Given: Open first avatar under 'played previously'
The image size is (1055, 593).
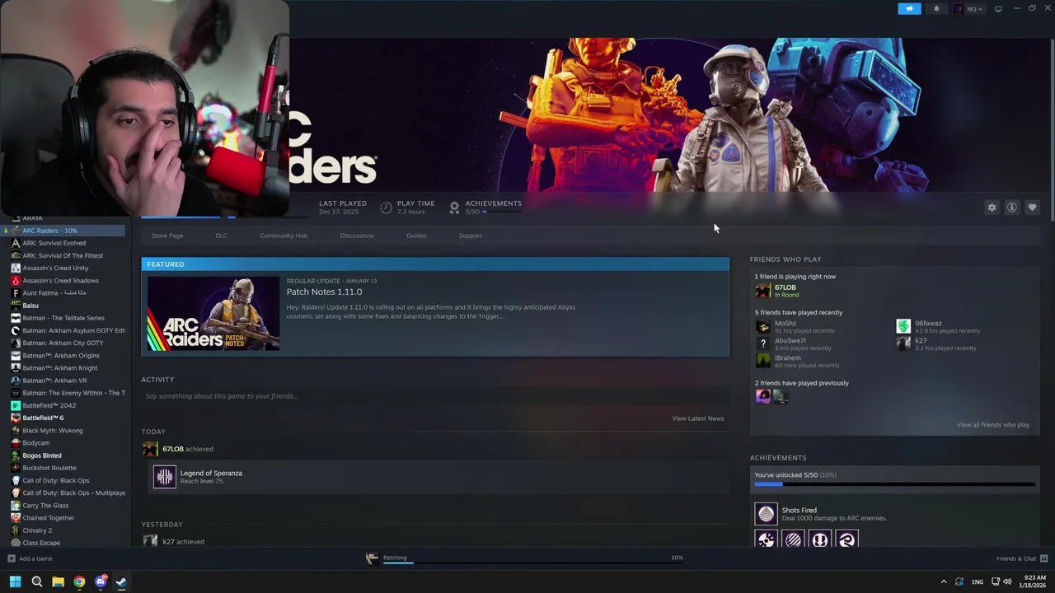Looking at the screenshot, I should pos(762,397).
